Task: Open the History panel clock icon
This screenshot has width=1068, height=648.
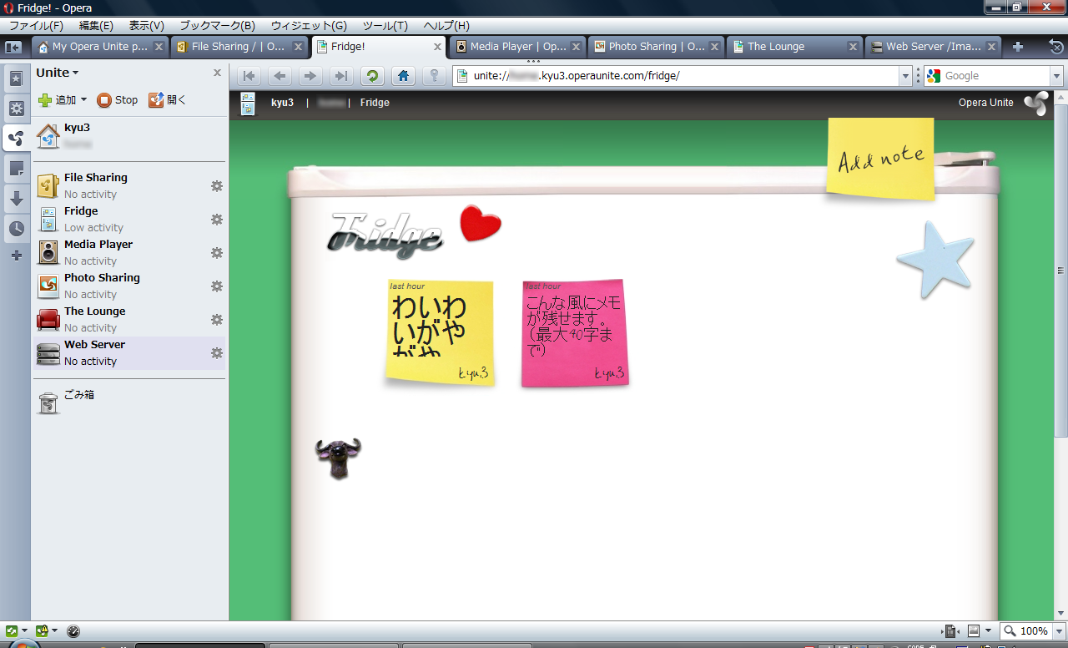Action: 16,229
